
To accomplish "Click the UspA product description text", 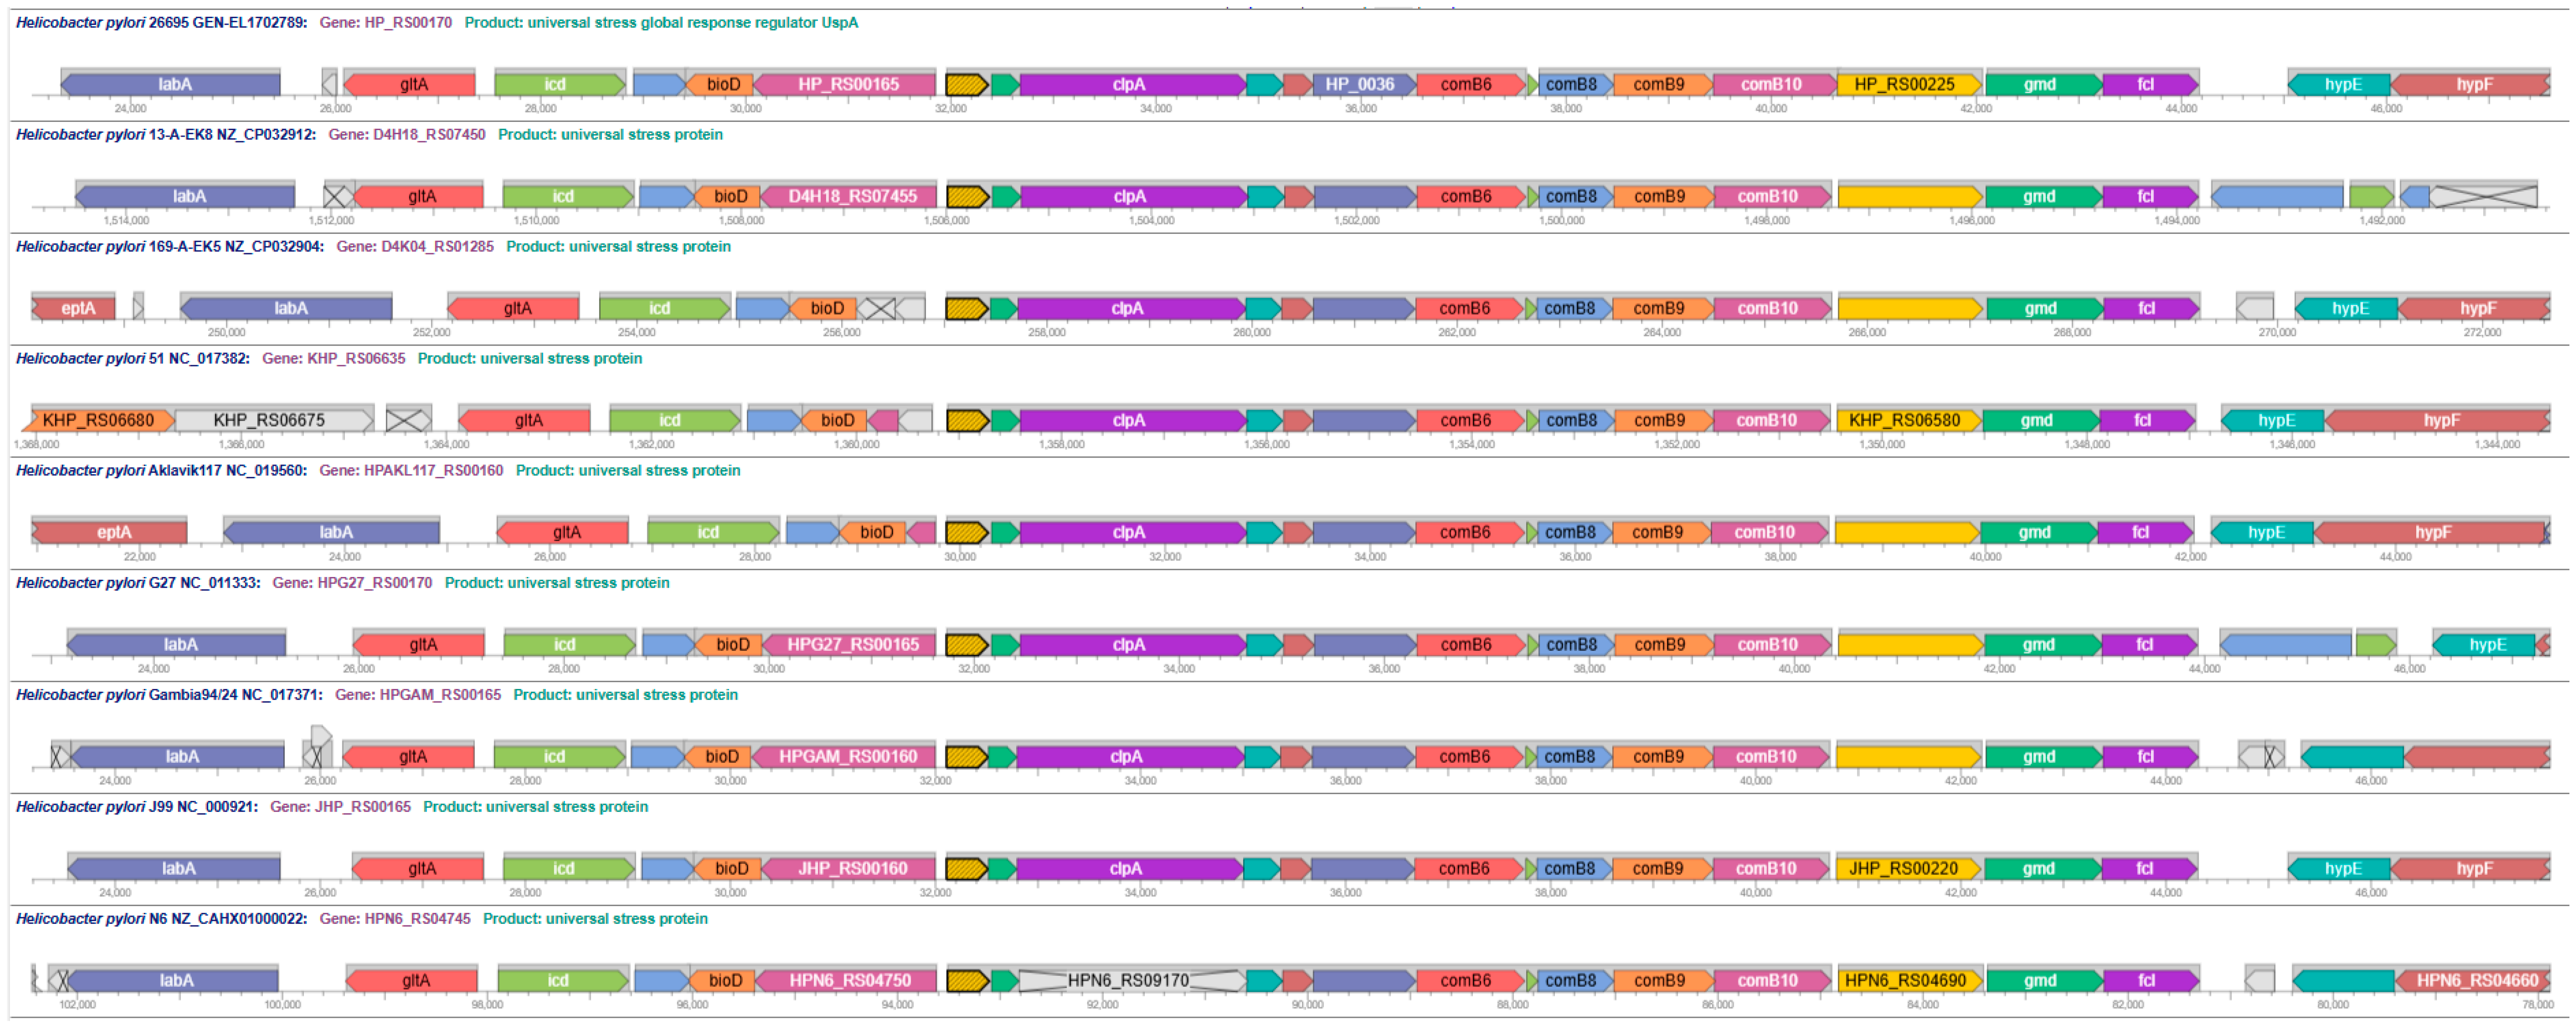I will click(661, 23).
